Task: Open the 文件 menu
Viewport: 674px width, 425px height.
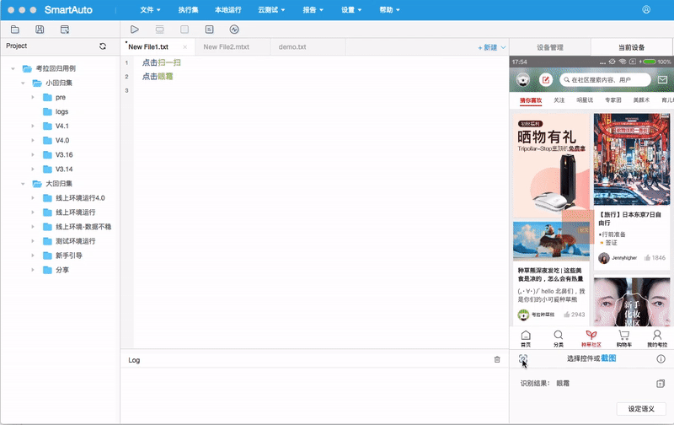Action: [x=150, y=9]
